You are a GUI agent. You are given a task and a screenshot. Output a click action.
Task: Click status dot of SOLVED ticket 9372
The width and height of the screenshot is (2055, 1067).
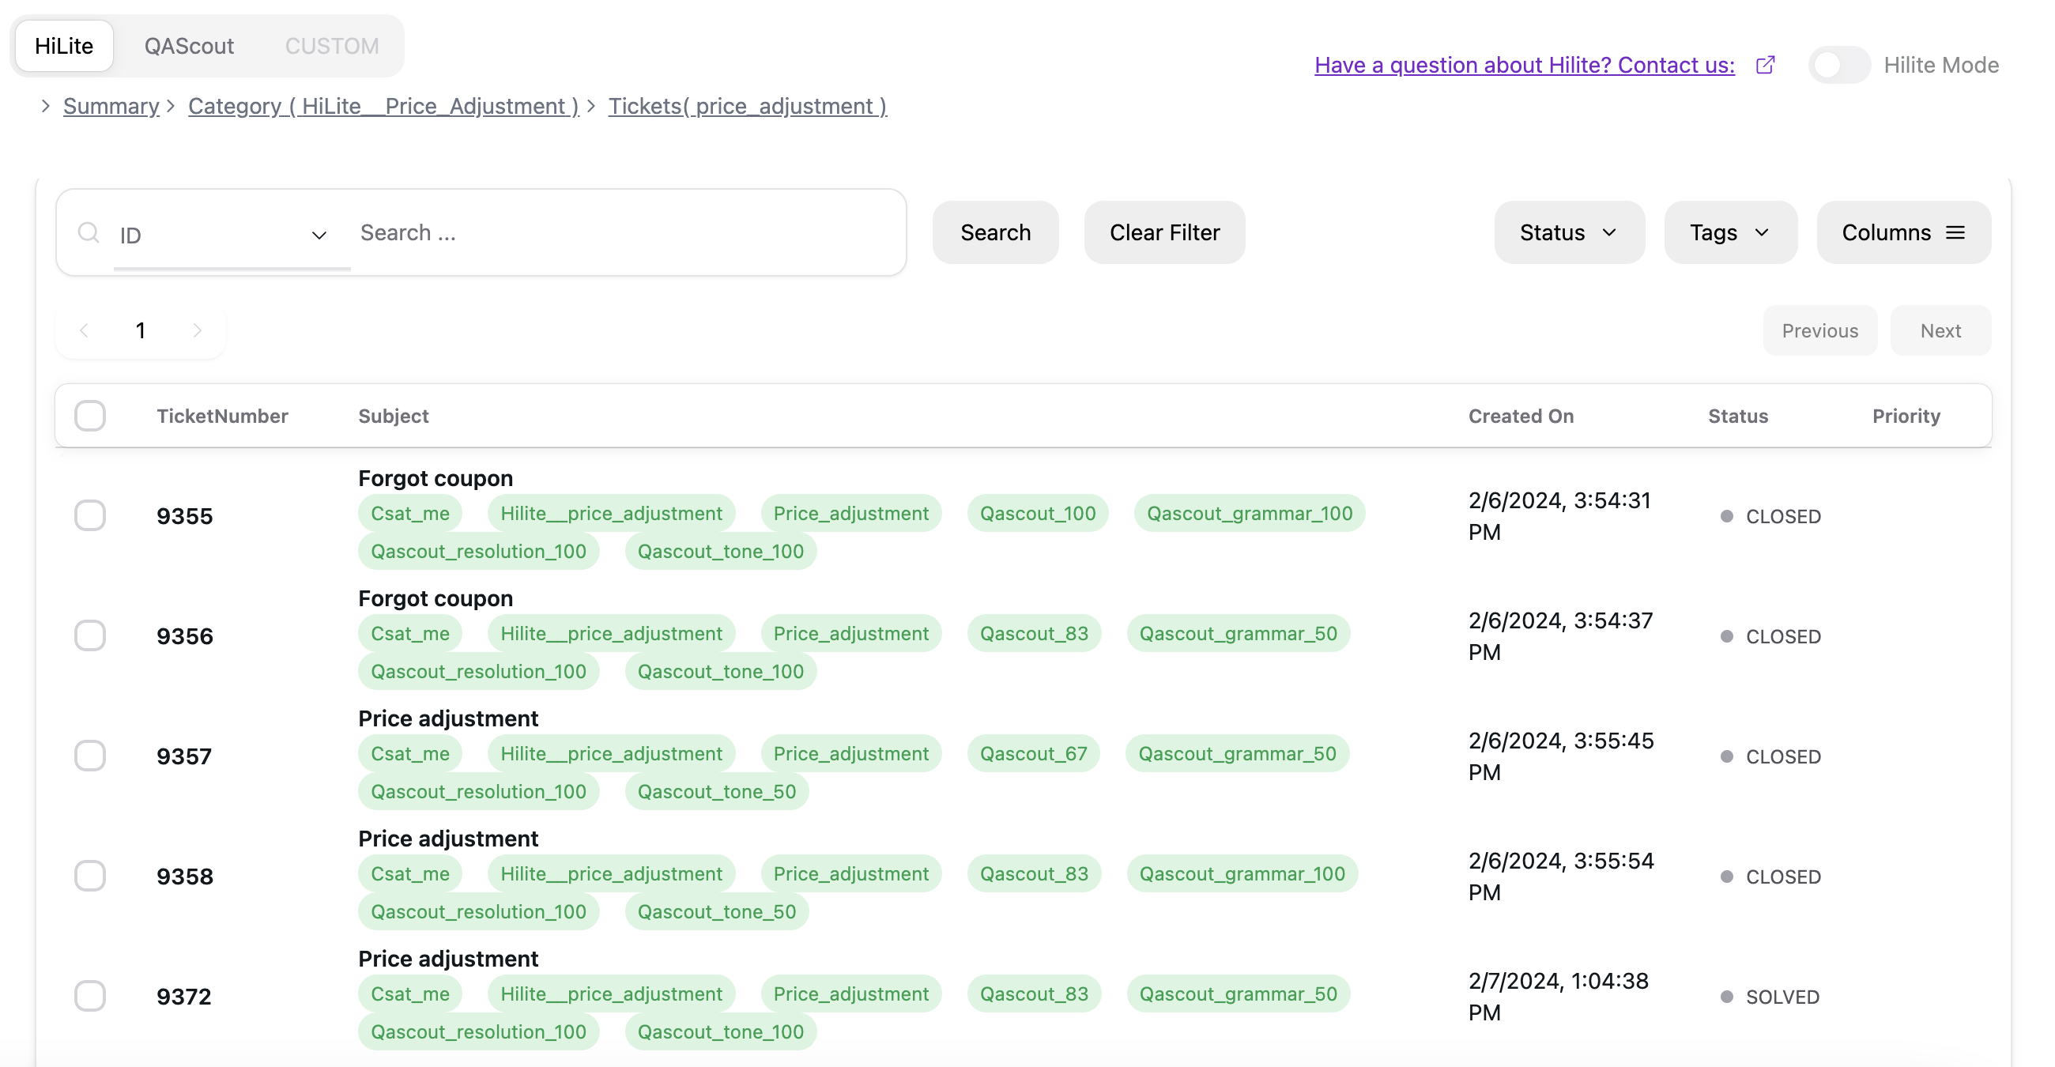1726,996
